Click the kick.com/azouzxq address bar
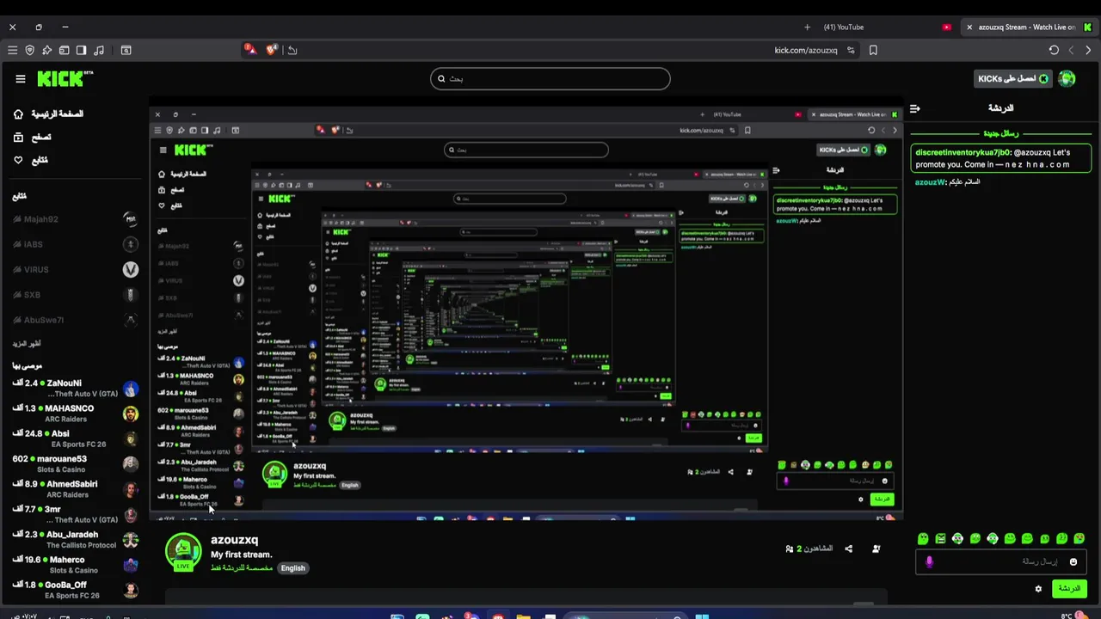 coord(805,51)
